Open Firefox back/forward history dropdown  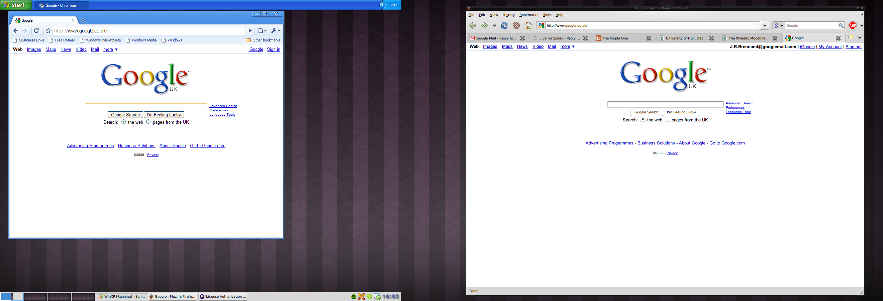(494, 25)
